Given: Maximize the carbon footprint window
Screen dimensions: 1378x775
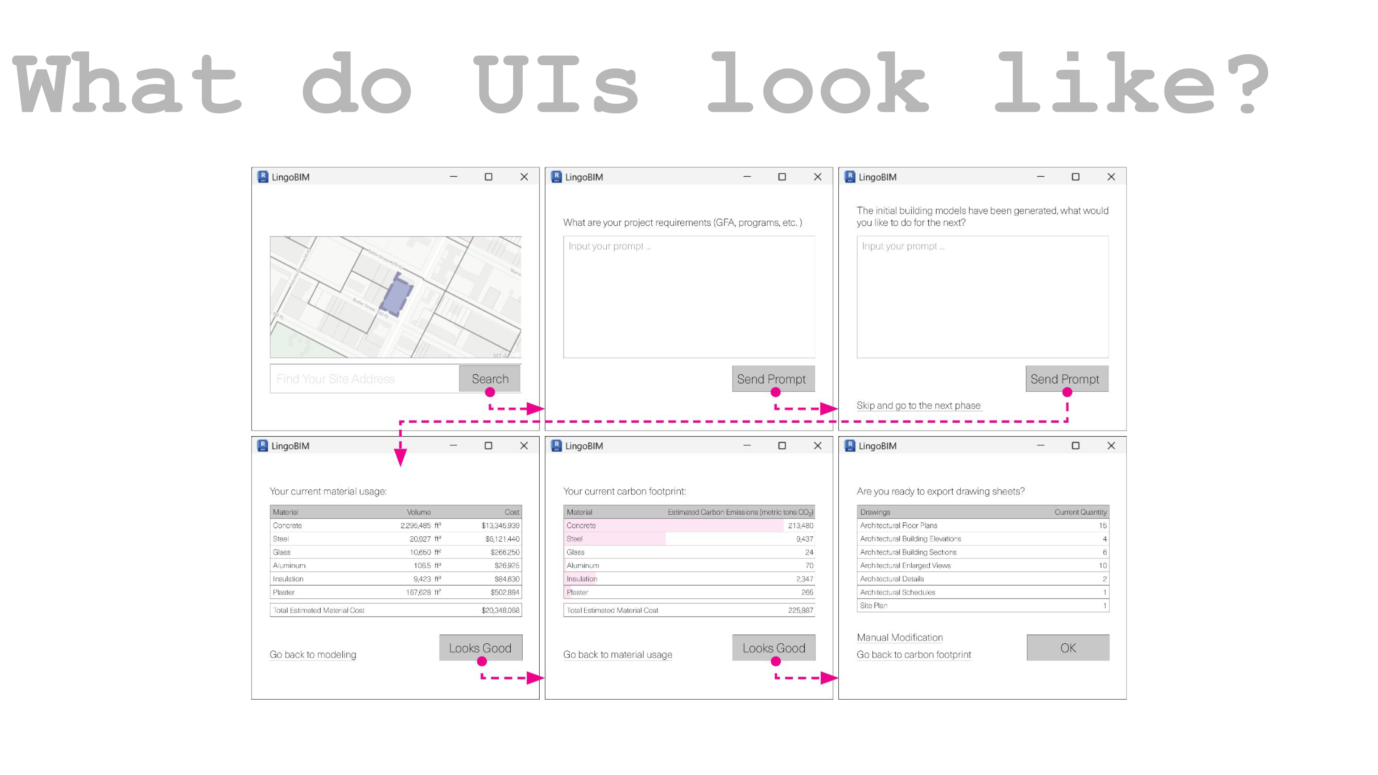Looking at the screenshot, I should pos(782,445).
